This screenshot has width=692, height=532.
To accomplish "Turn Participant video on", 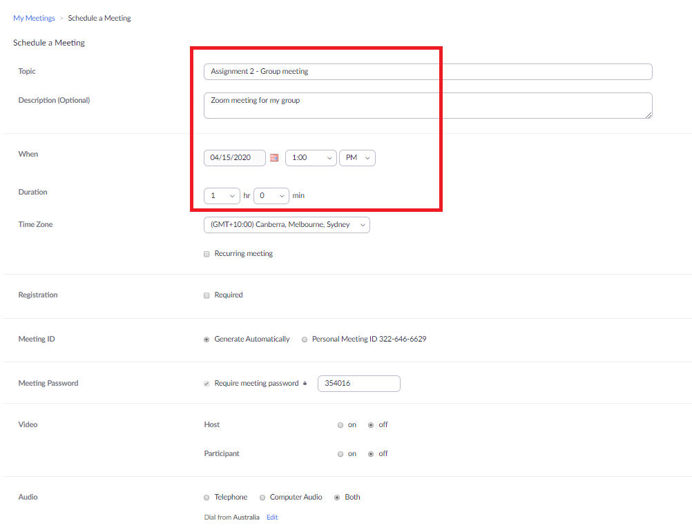I will point(340,454).
